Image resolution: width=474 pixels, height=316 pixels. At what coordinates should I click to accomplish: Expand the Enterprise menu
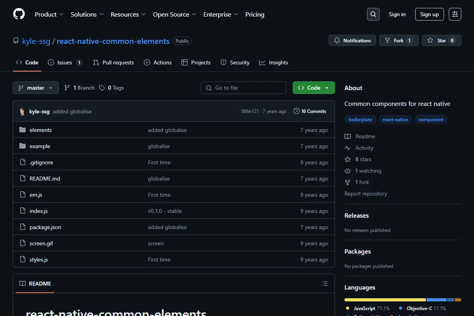220,14
